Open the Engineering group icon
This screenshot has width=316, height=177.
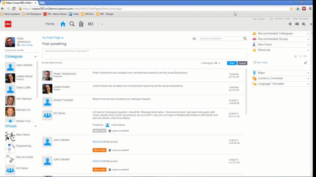pyautogui.click(x=10, y=148)
